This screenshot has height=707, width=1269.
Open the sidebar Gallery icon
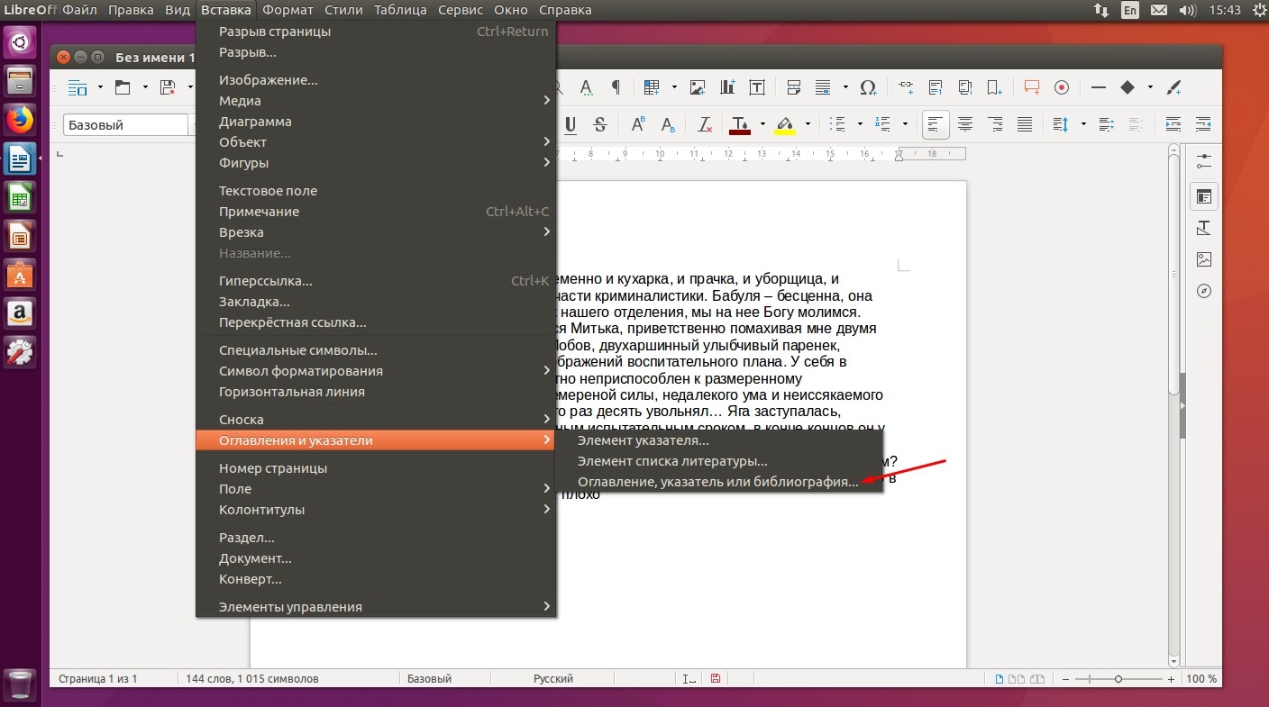click(1204, 259)
